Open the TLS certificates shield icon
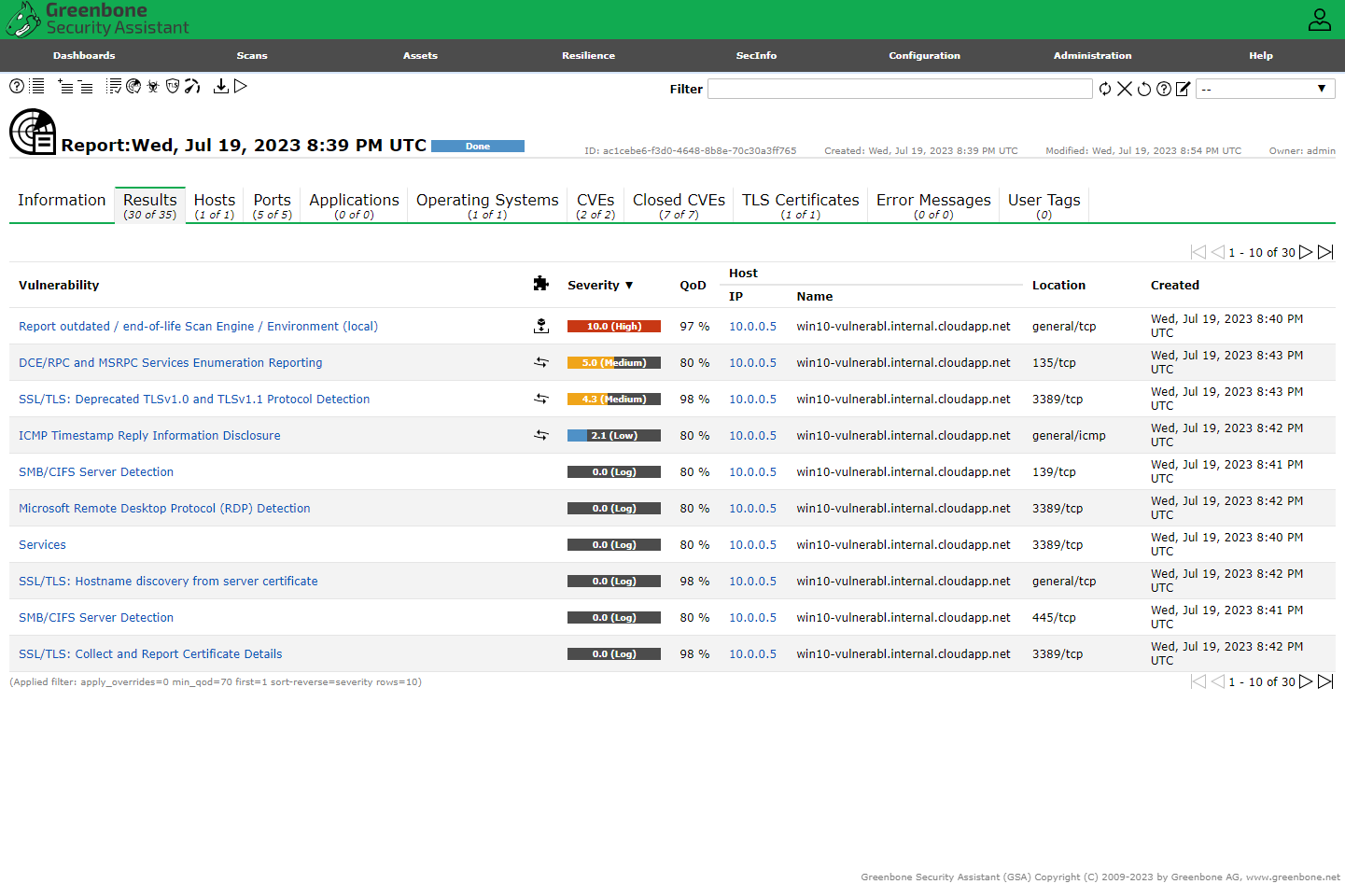This screenshot has width=1345, height=884. (x=173, y=86)
